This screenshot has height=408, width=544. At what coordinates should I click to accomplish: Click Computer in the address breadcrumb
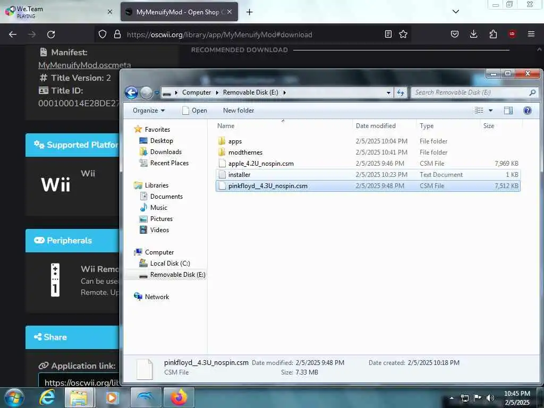[197, 92]
